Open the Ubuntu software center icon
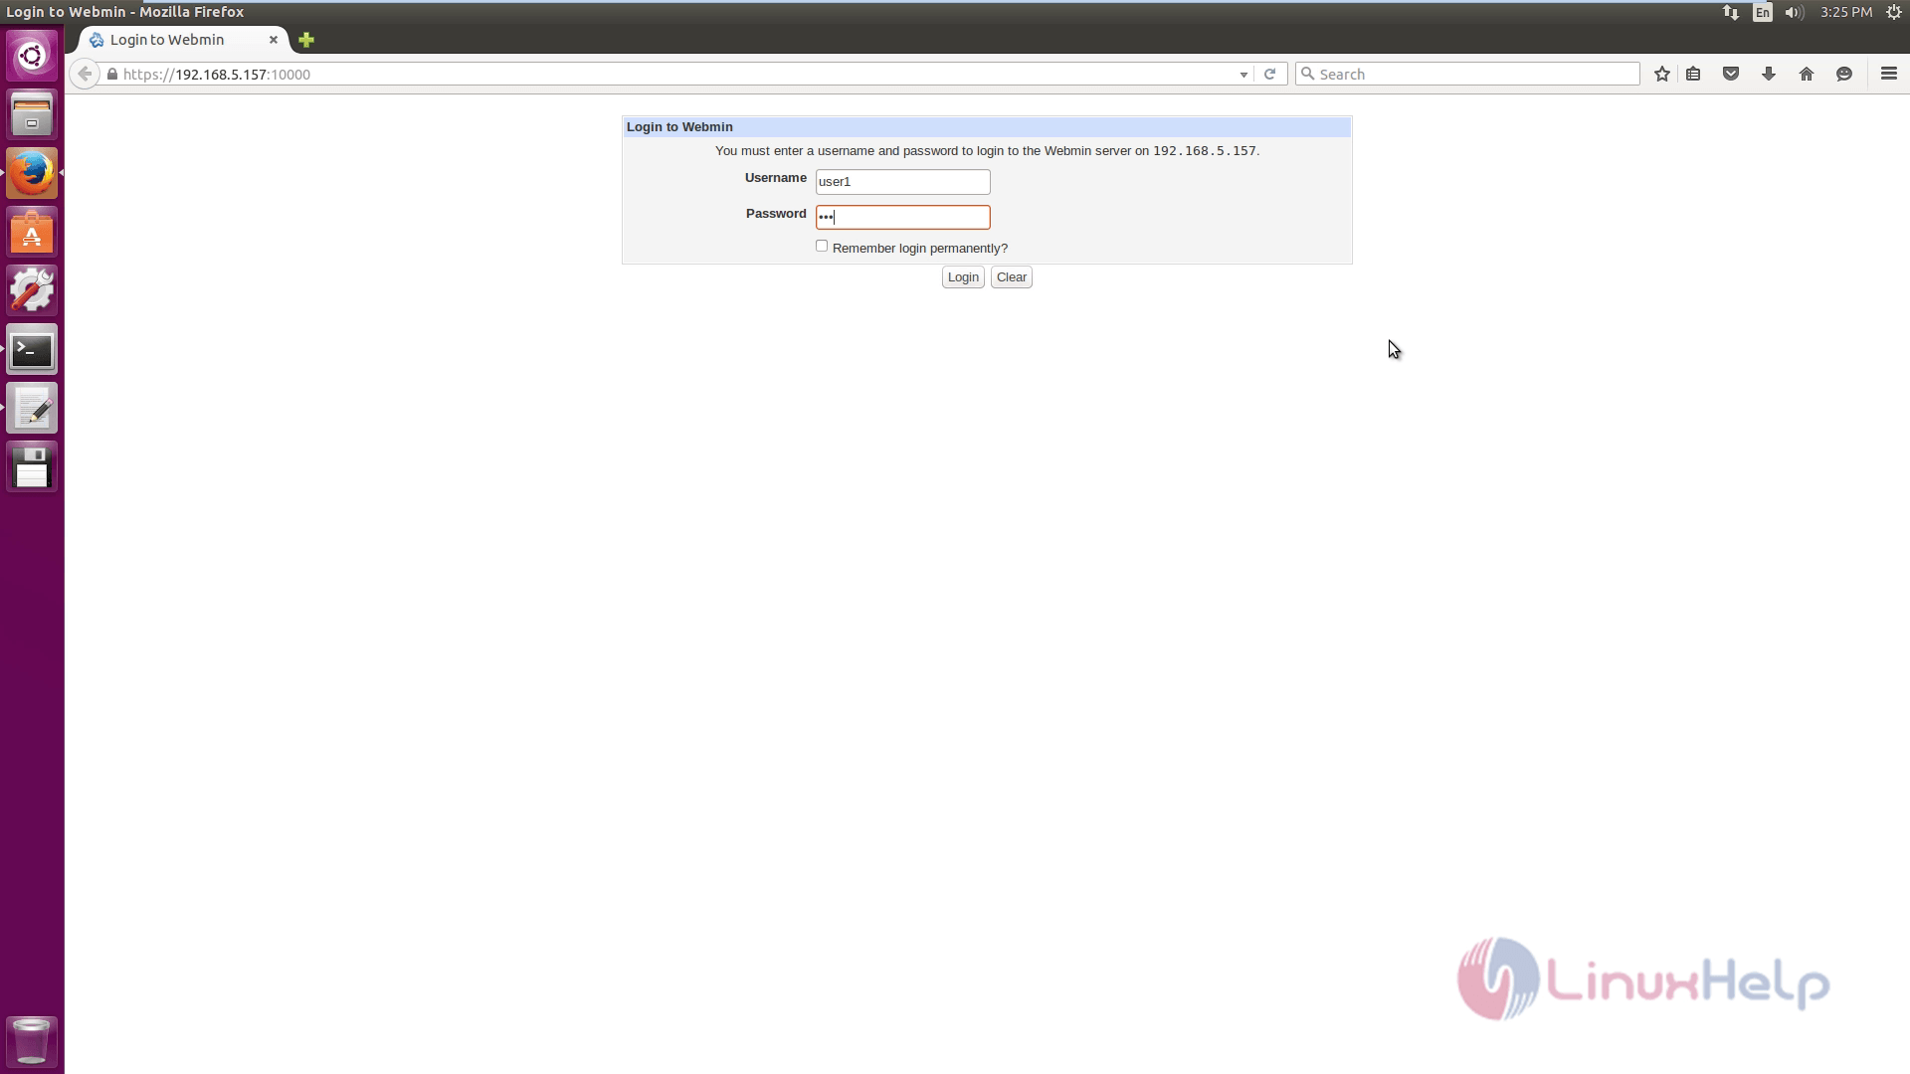Viewport: 1910px width, 1074px height. [x=32, y=232]
